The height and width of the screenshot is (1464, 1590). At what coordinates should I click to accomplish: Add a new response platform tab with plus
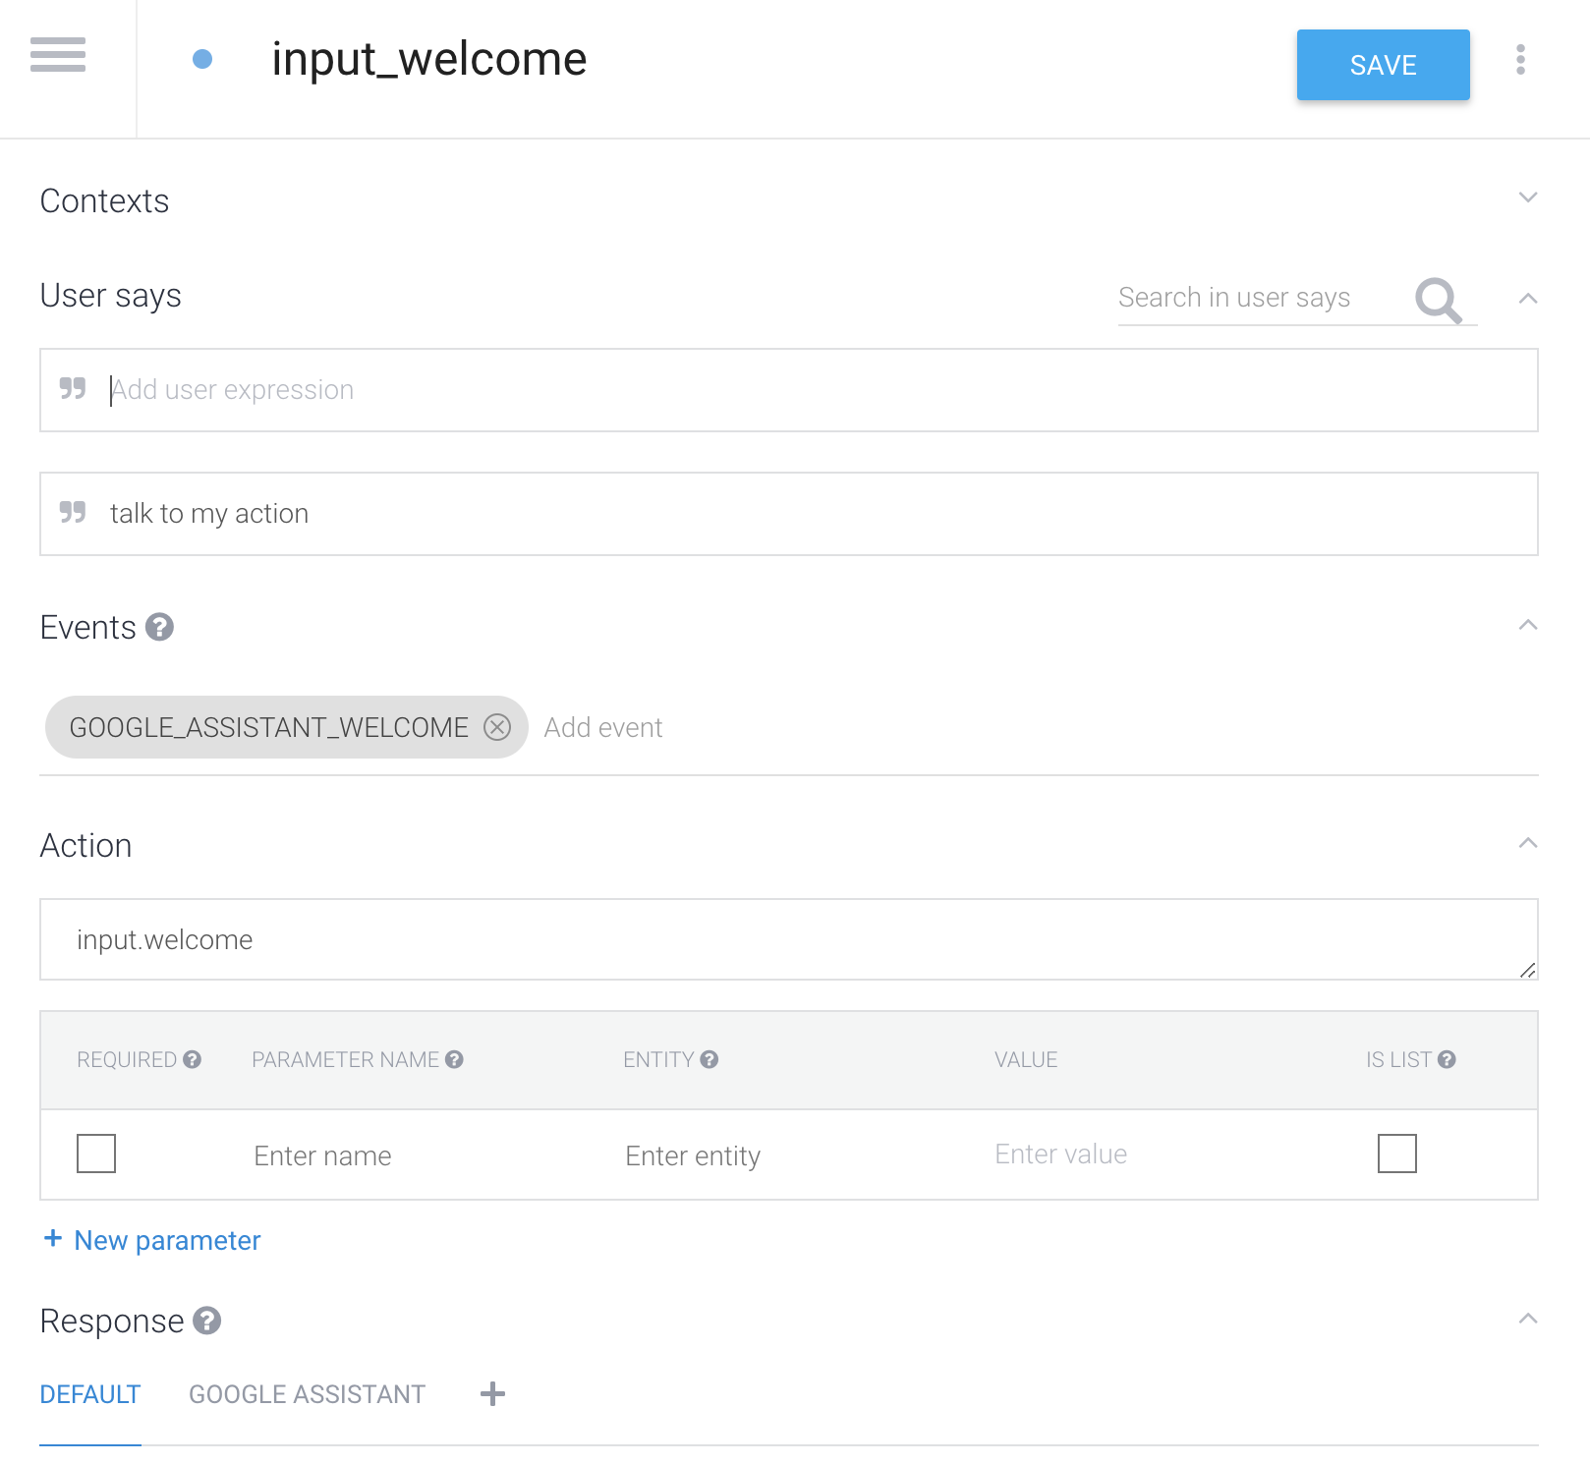tap(492, 1393)
